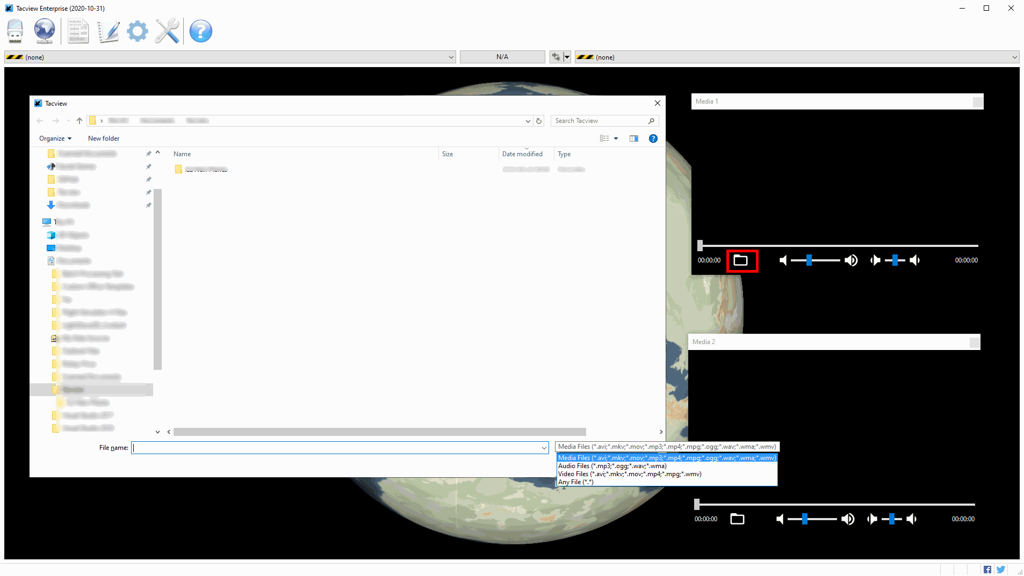Click the aircraft swap icon beside N/A
This screenshot has width=1024, height=576.
pyautogui.click(x=556, y=57)
